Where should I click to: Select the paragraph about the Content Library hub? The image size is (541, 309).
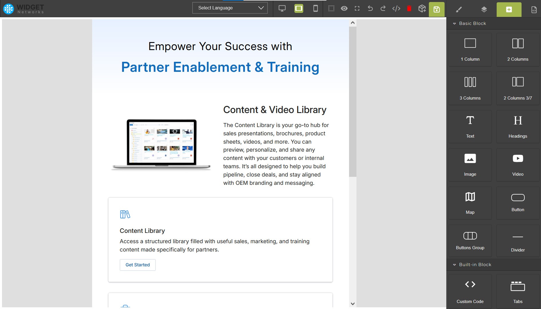click(276, 154)
